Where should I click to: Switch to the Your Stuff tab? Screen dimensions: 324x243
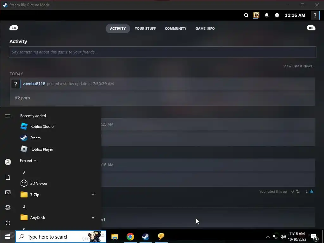(145, 28)
